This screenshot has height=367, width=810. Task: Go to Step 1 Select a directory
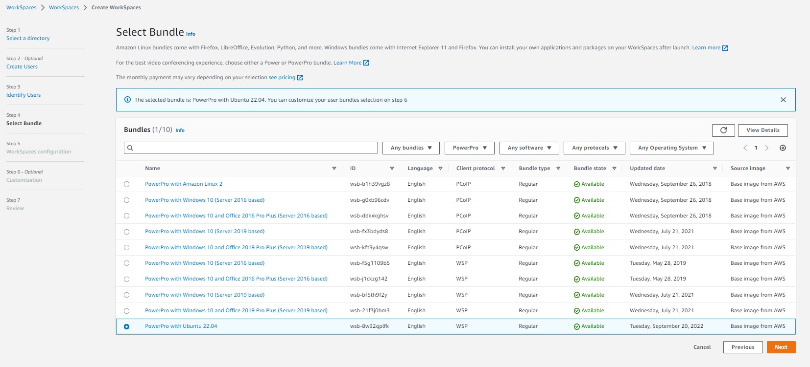(28, 38)
